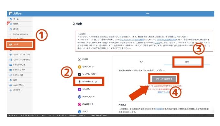Select リップル (XRP) coin icon

[x=79, y=74]
